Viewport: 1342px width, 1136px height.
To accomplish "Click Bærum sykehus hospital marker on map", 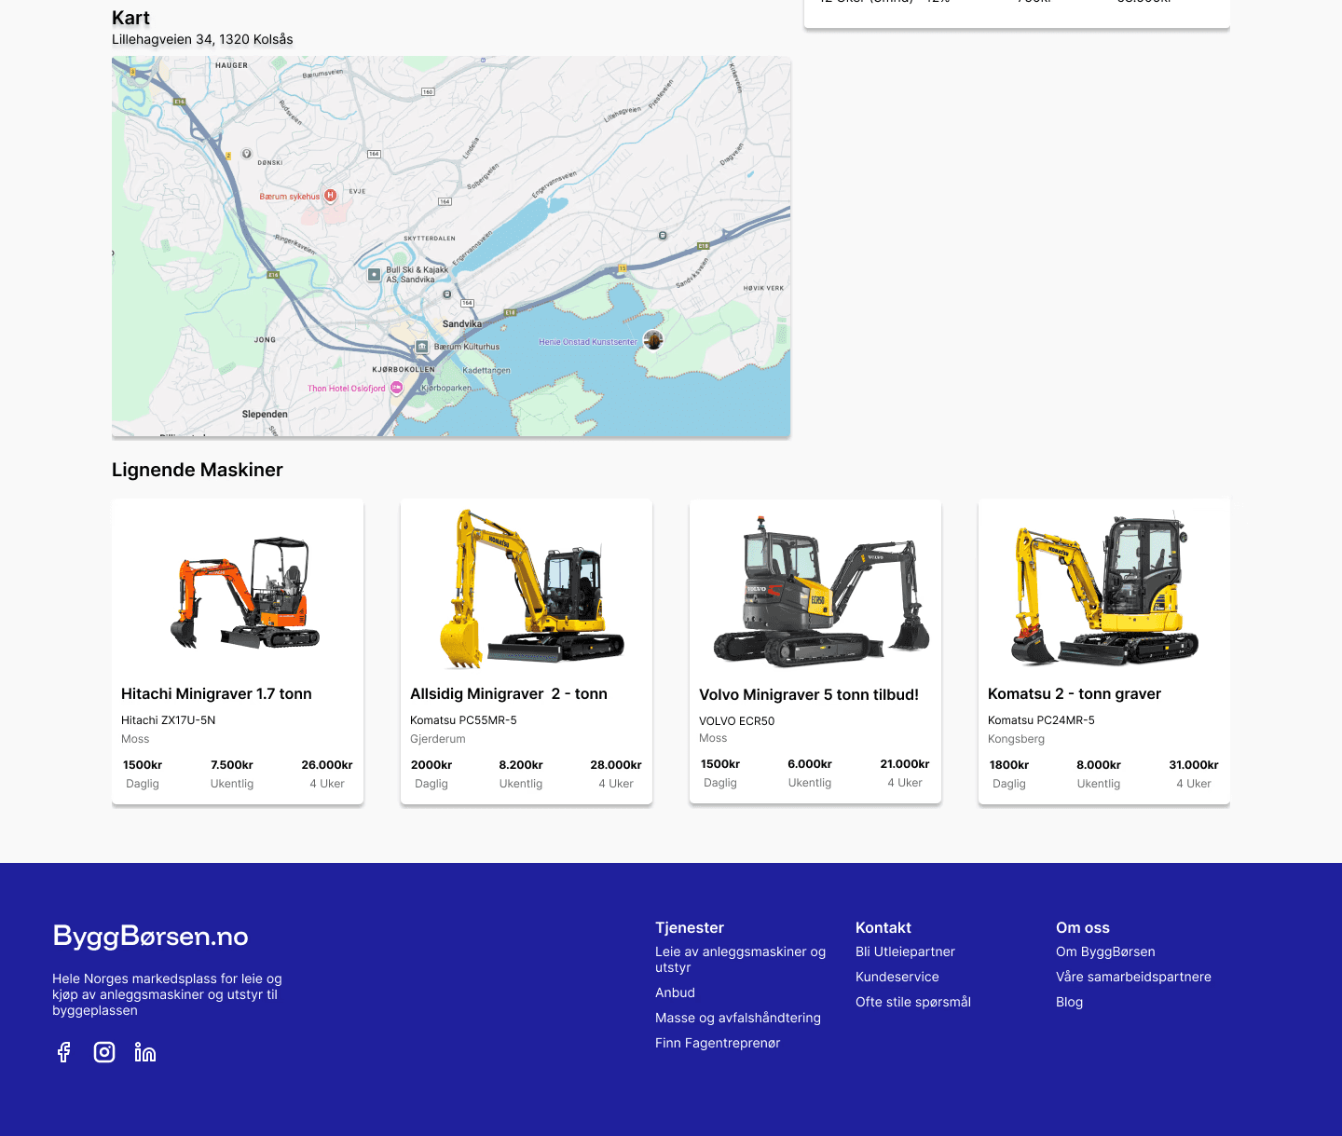I will (x=330, y=196).
